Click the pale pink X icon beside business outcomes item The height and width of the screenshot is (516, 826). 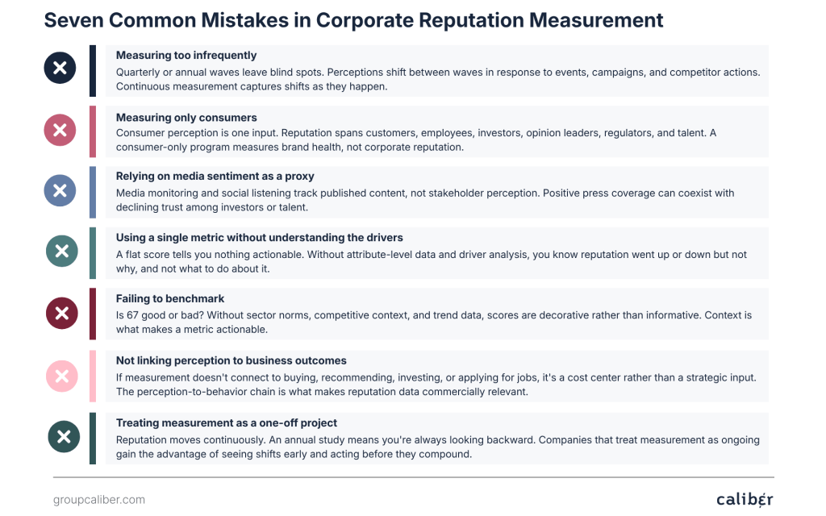(x=61, y=375)
